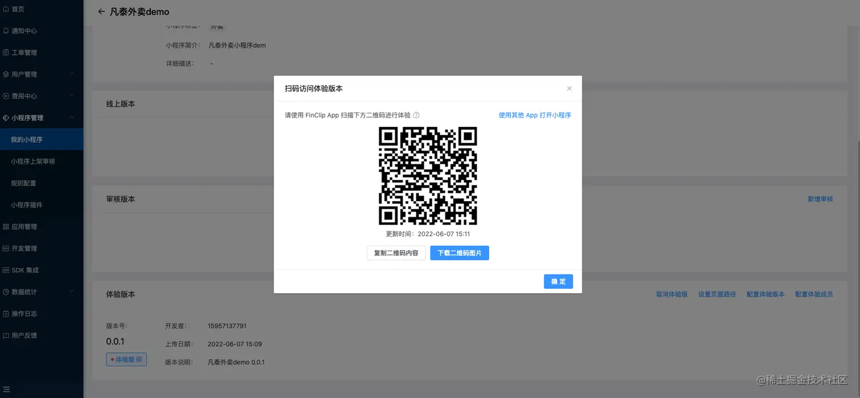Click 新增审核 link
Viewport: 860px width, 398px height.
[820, 199]
